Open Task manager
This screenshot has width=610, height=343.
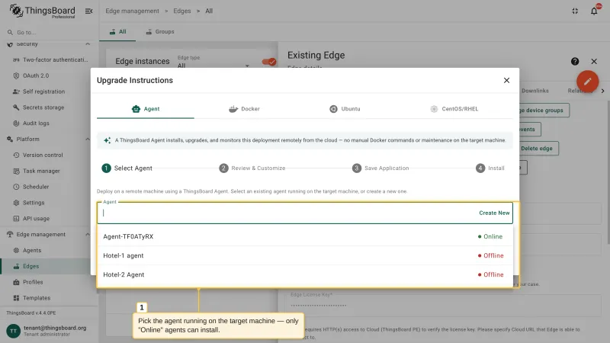click(49, 171)
